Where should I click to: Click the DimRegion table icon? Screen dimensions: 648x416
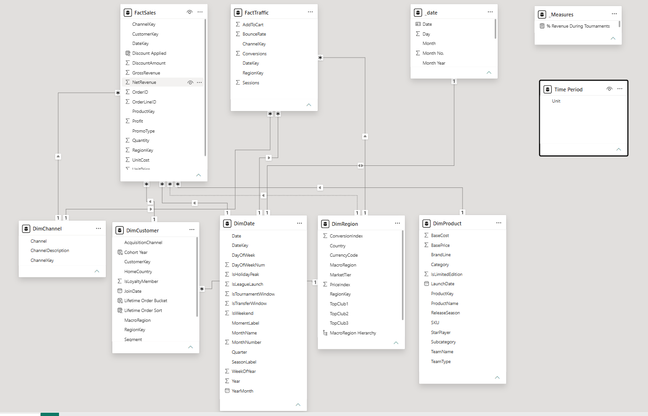pyautogui.click(x=325, y=224)
